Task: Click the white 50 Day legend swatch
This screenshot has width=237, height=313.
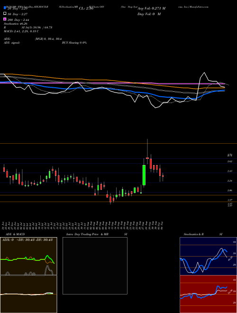Action: [x=5, y=14]
